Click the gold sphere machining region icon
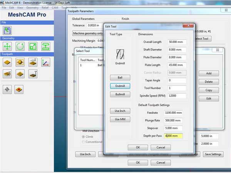The image size is (231, 173). coord(20,62)
